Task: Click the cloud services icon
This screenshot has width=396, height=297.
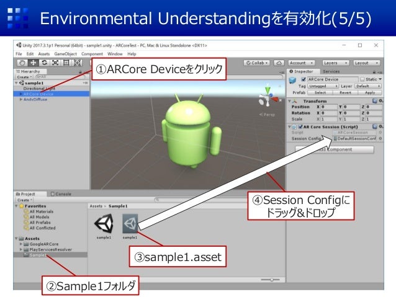Action: [279, 63]
